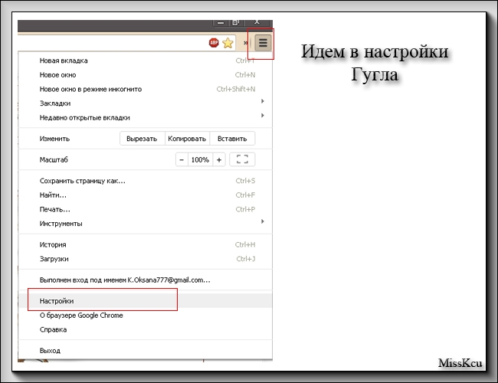498x383 pixels.
Task: Click the Копировать button
Action: click(187, 139)
